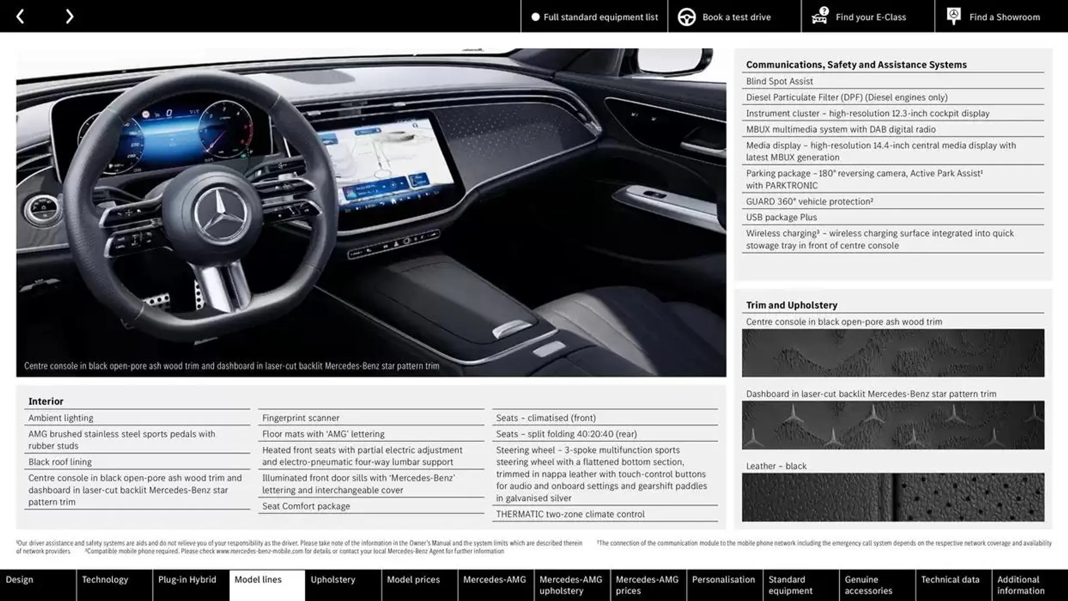The height and width of the screenshot is (601, 1068).
Task: Click the showroom locator pin icon
Action: [953, 16]
